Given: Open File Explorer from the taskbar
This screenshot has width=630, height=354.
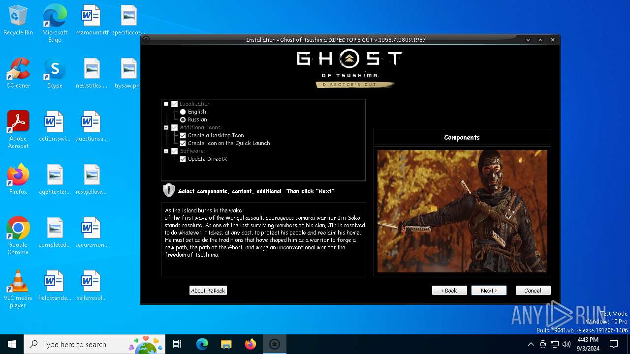Looking at the screenshot, I should tap(226, 344).
